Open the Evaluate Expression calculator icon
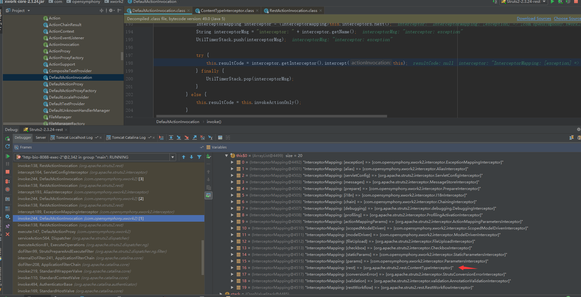 220,138
